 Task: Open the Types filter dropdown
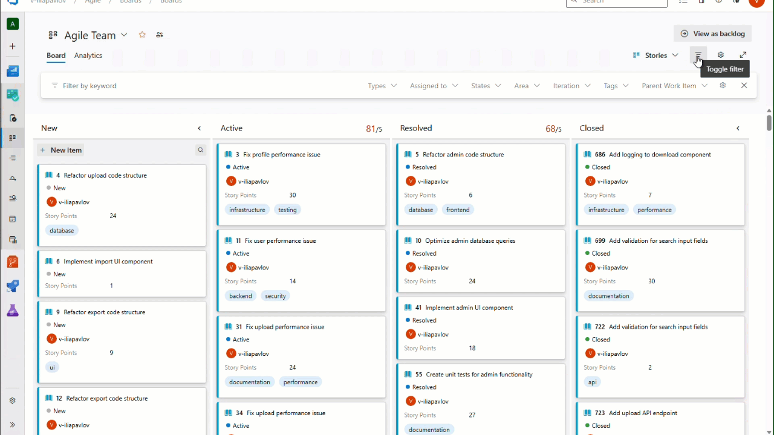[x=382, y=85]
